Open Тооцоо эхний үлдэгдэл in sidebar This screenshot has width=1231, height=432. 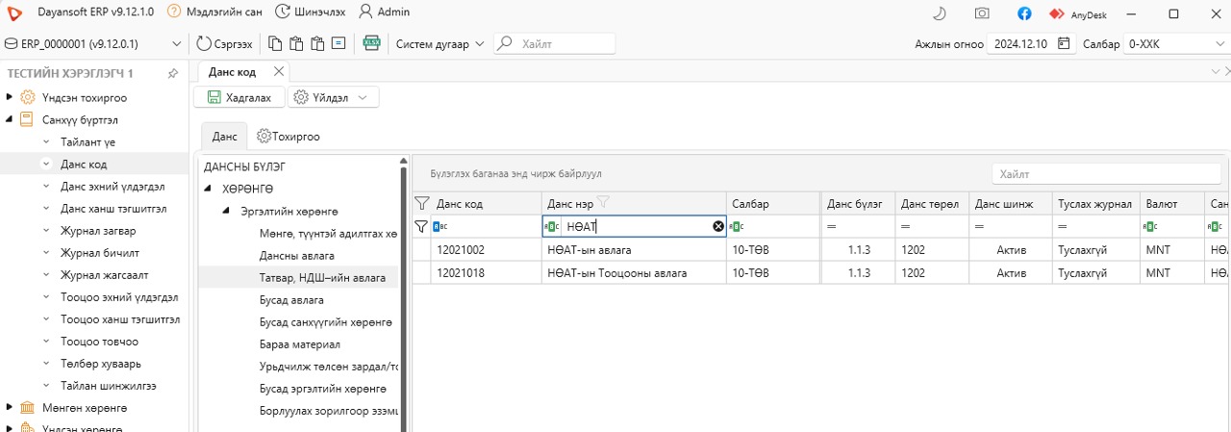119,296
